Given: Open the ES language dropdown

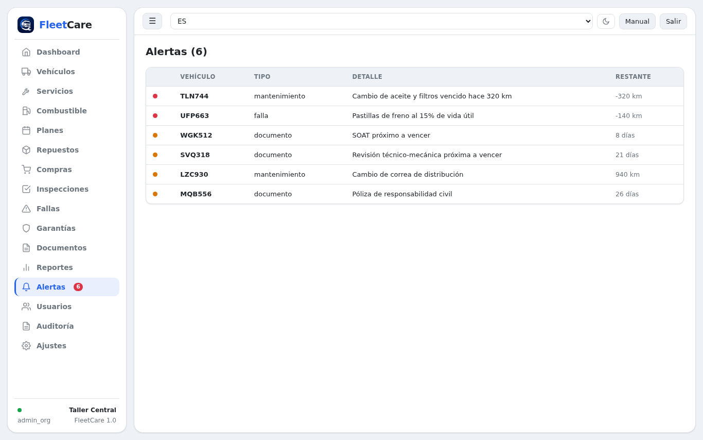Looking at the screenshot, I should tap(381, 21).
